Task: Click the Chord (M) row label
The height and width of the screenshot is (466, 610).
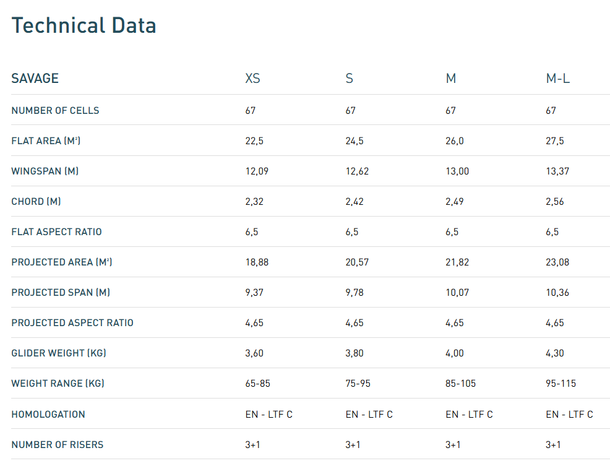Action: coord(36,202)
